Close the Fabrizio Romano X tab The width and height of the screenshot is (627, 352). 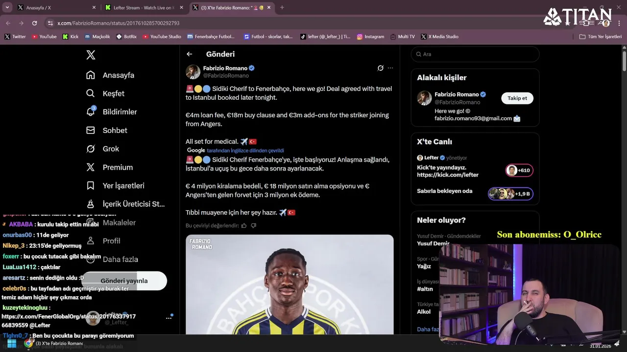coord(269,8)
